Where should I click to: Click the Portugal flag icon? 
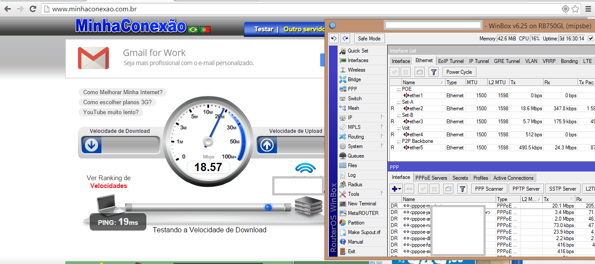pos(205,30)
